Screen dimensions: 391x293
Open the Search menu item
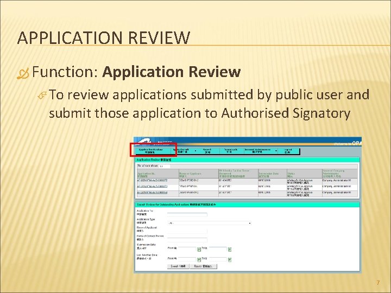pos(207,151)
